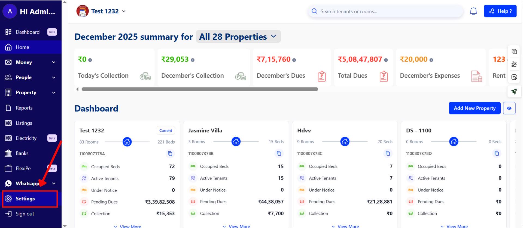Click the home icon on Hdvv card
Image resolution: width=523 pixels, height=228 pixels.
click(x=345, y=142)
